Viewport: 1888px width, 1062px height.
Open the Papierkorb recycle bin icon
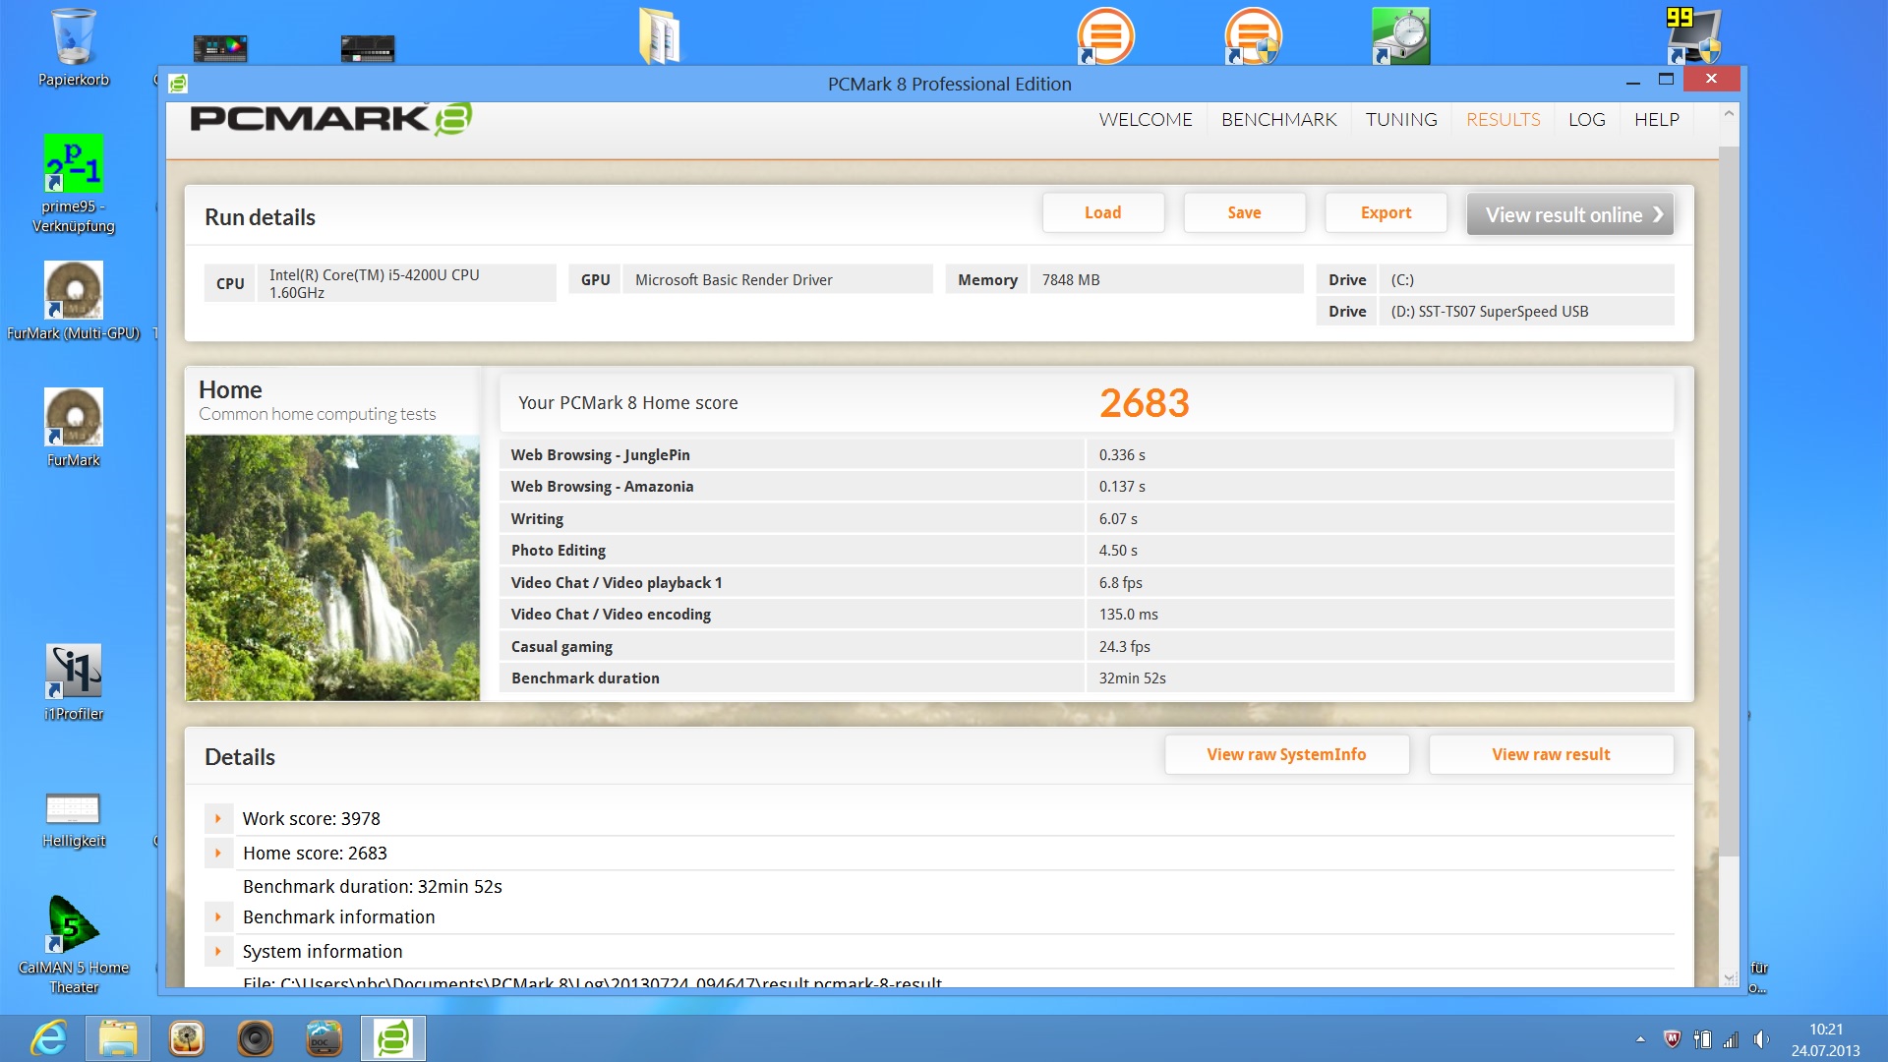(73, 39)
